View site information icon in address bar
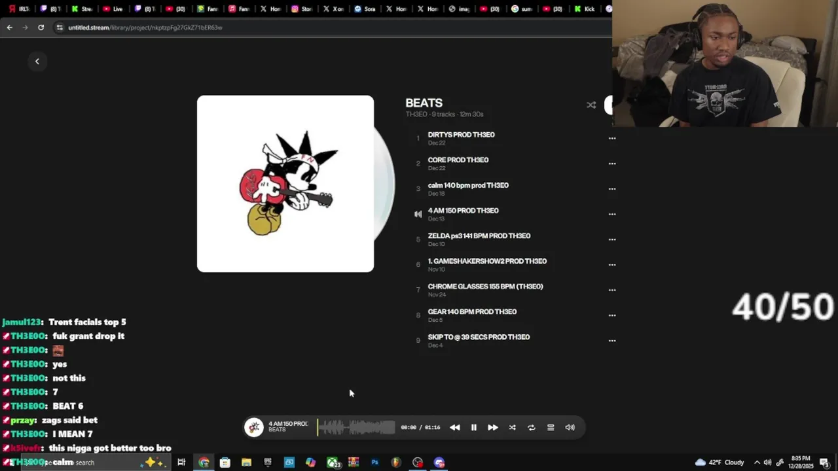Image resolution: width=838 pixels, height=471 pixels. [59, 27]
